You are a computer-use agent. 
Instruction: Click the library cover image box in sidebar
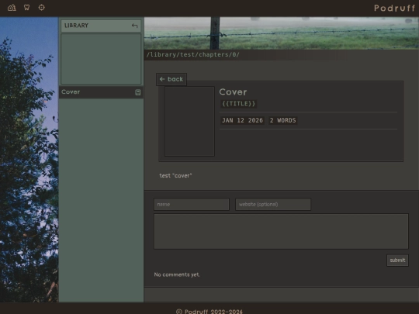point(101,59)
